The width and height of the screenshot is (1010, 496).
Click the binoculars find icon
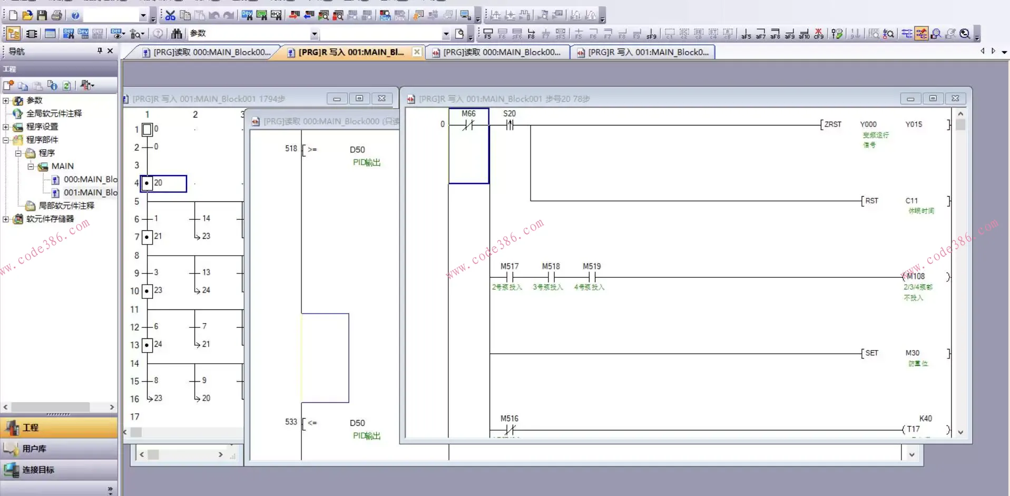tap(176, 34)
